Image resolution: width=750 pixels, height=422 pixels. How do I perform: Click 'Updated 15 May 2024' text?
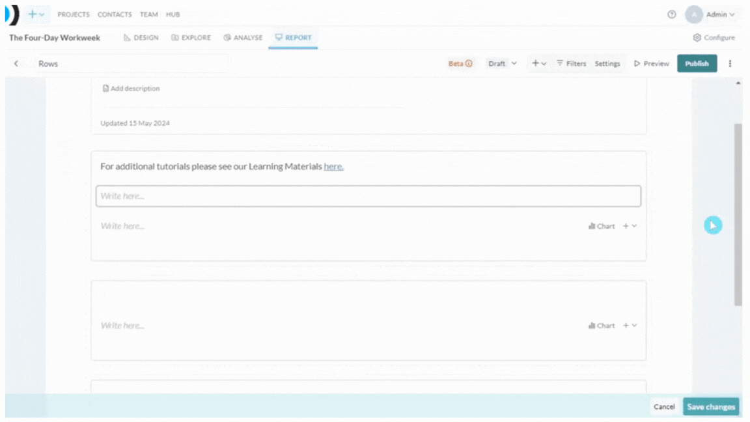click(x=135, y=123)
